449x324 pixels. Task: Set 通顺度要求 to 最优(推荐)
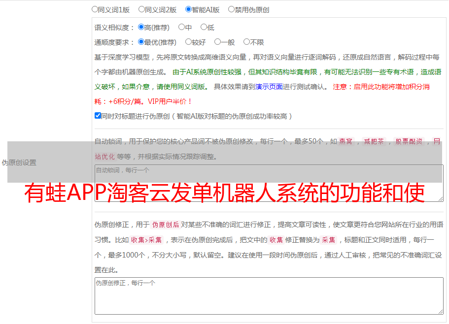coord(141,42)
